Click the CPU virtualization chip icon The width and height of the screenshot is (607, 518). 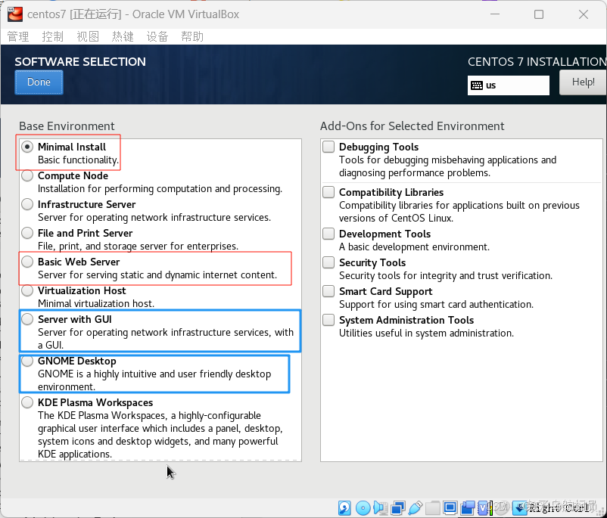pyautogui.click(x=484, y=507)
